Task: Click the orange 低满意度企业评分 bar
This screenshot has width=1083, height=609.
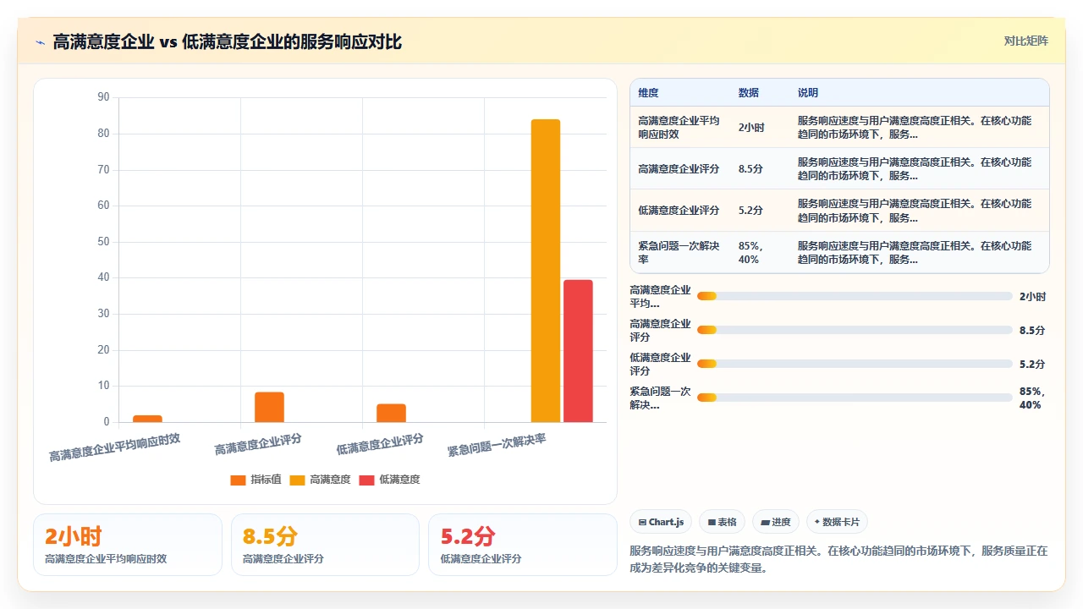Action: pyautogui.click(x=392, y=413)
